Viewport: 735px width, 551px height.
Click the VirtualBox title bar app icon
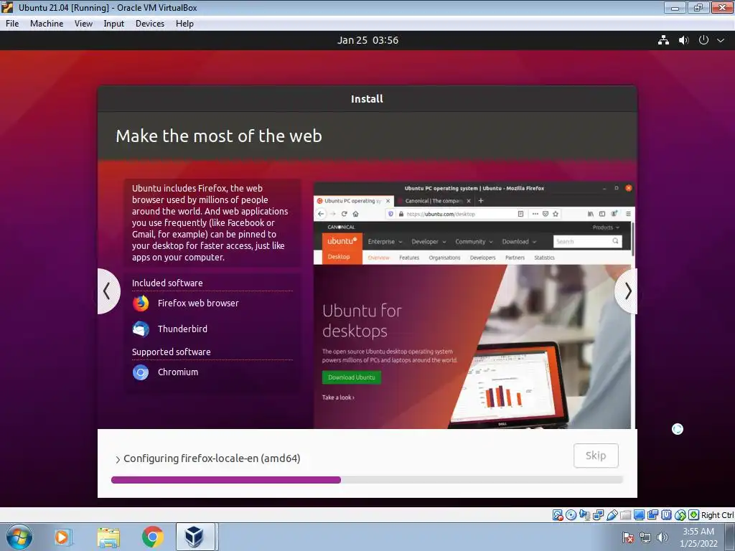(x=7, y=7)
